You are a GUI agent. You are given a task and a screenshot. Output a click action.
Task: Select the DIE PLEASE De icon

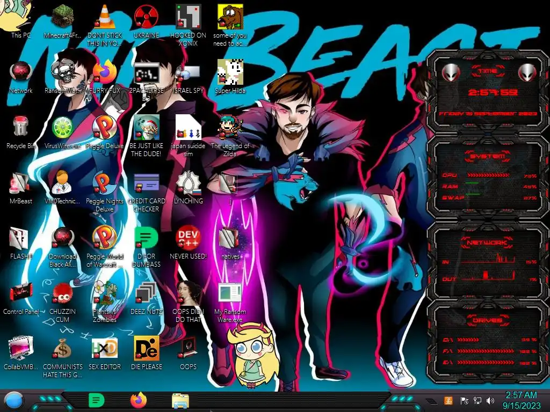click(146, 348)
